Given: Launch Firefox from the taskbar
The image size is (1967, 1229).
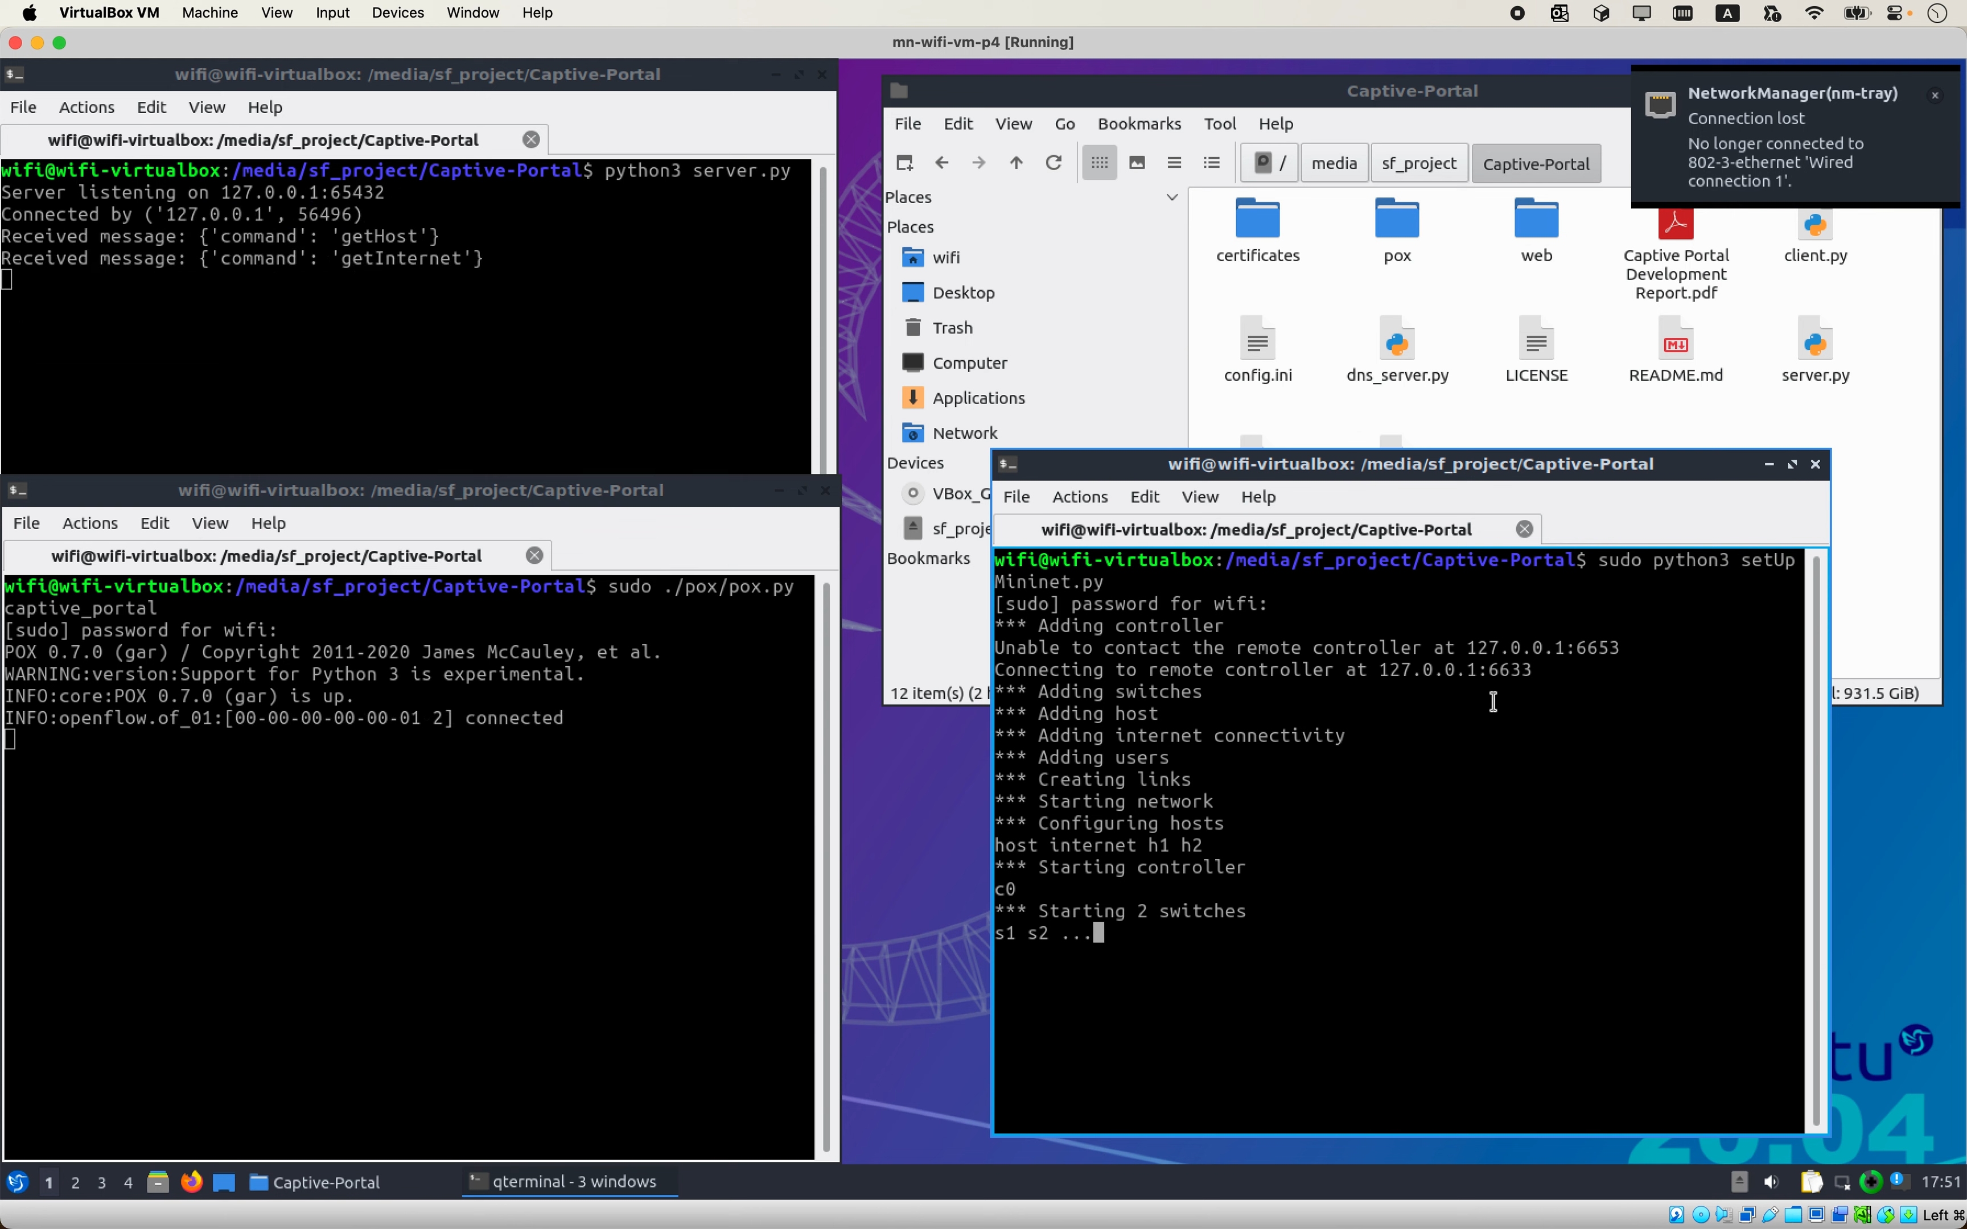Looking at the screenshot, I should click(191, 1181).
